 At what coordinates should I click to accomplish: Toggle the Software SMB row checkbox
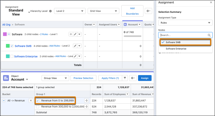click(x=12, y=46)
